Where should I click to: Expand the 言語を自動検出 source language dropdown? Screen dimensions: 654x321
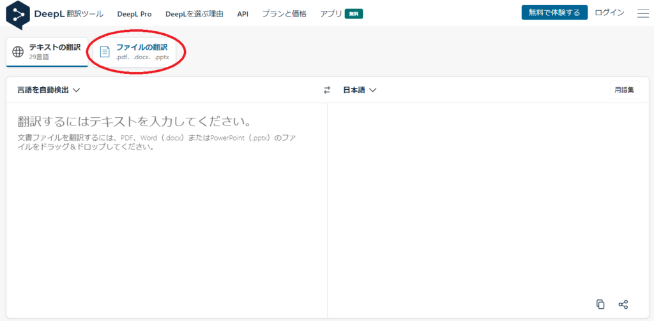click(49, 90)
